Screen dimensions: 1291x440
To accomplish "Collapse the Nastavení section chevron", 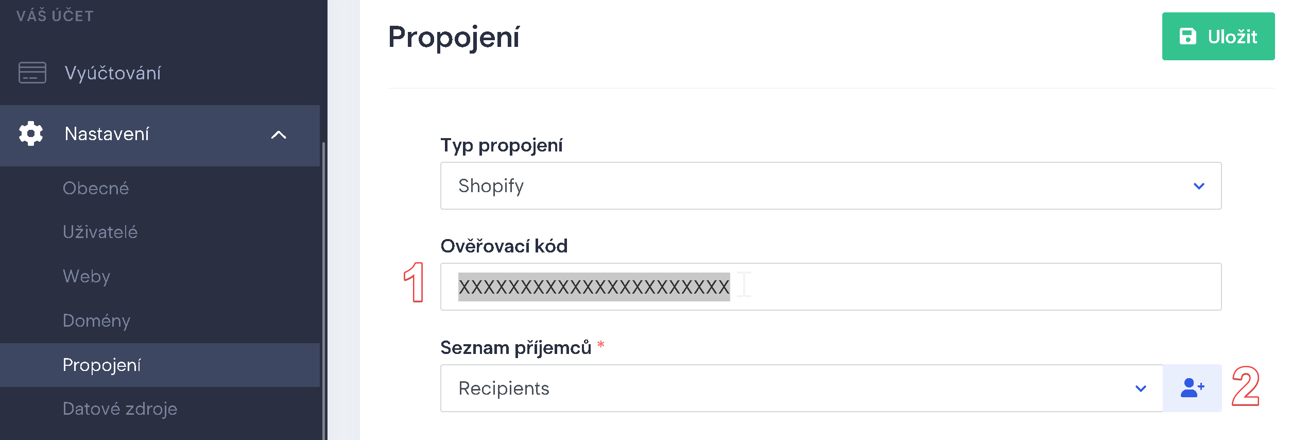I will coord(279,135).
